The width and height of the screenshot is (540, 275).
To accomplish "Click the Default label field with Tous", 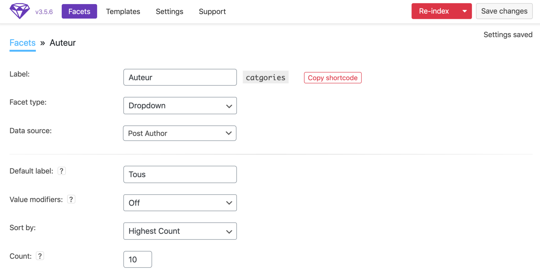I will click(x=180, y=174).
